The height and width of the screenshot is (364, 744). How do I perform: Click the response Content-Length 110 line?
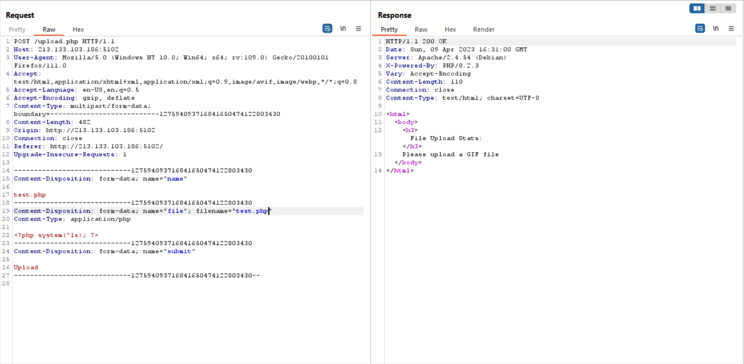pyautogui.click(x=424, y=82)
